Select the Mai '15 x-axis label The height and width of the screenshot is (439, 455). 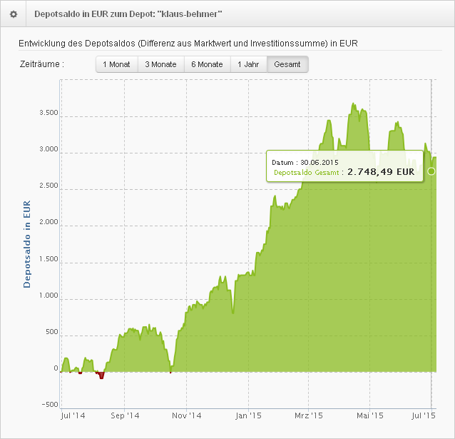pos(370,414)
